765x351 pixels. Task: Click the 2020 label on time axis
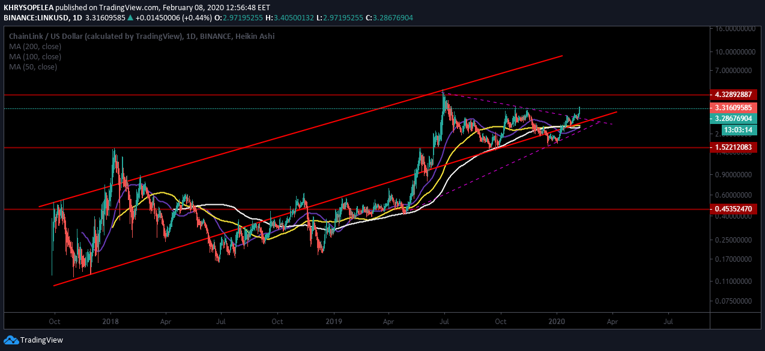[557, 321]
